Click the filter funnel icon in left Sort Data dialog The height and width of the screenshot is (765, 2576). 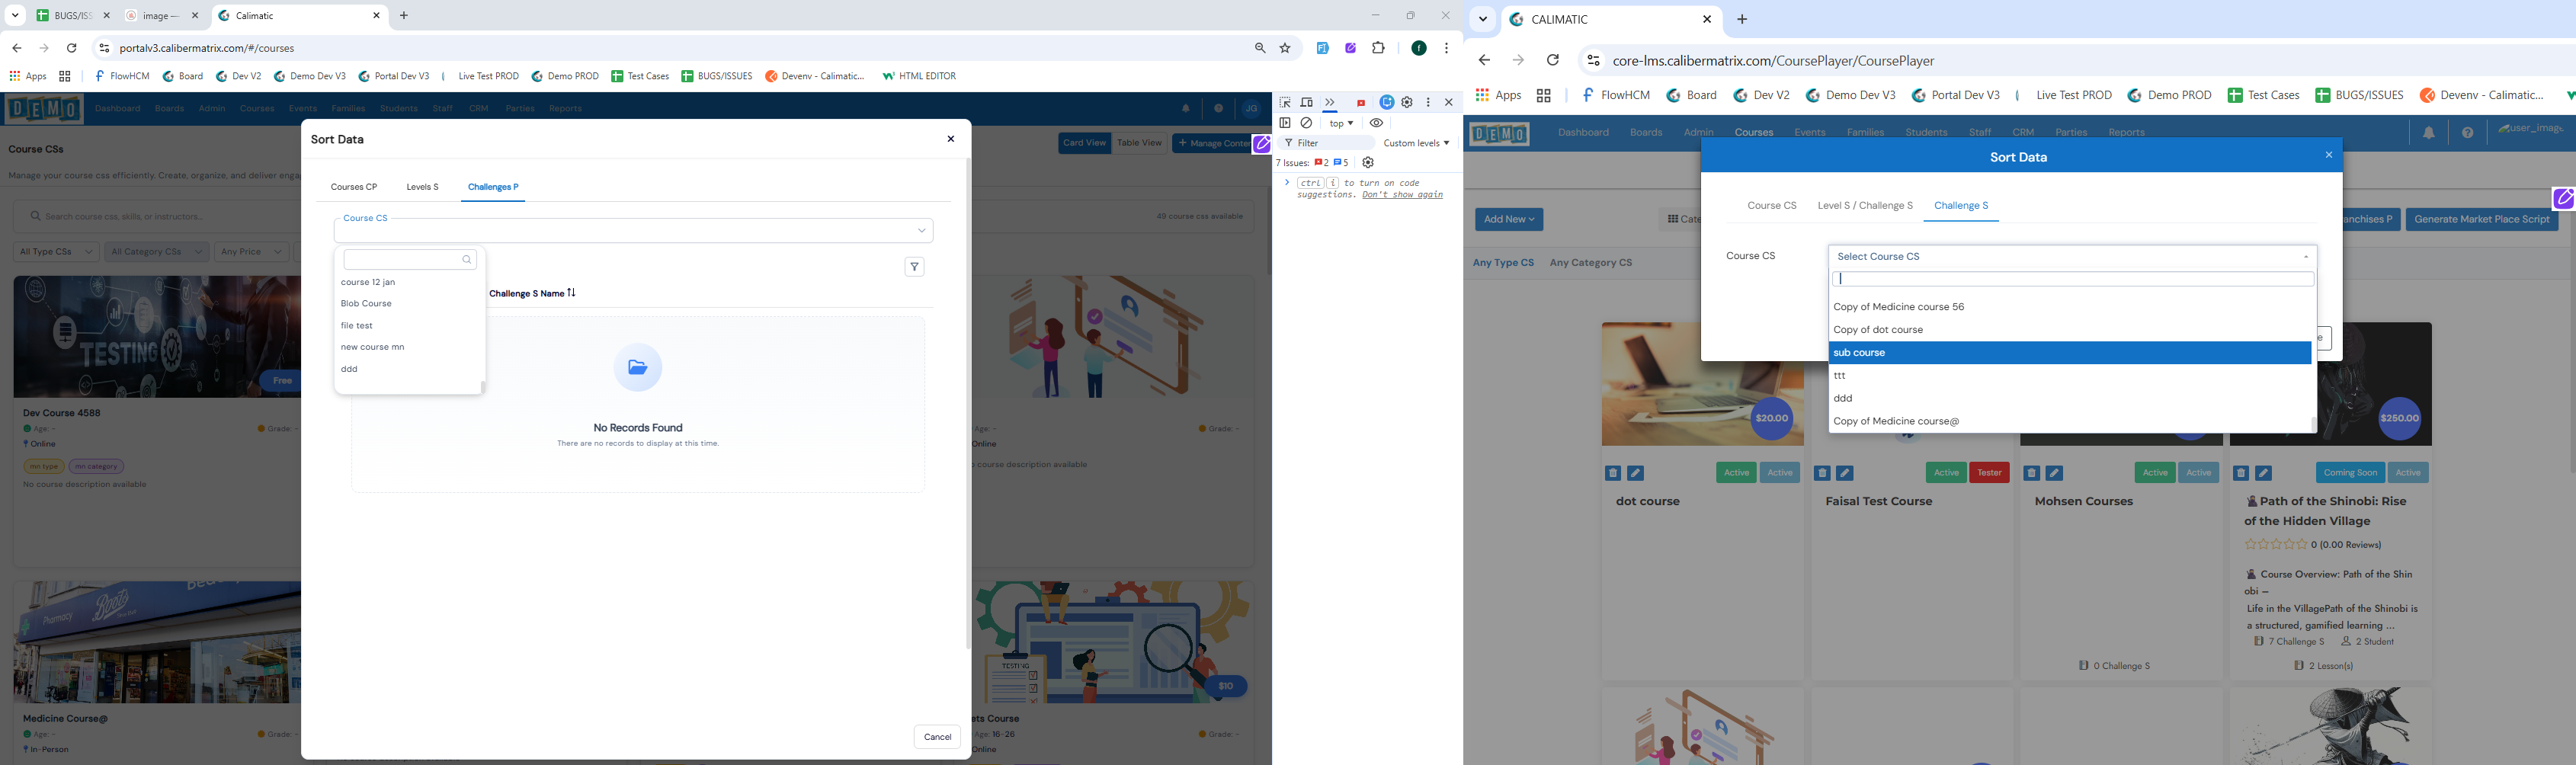[914, 267]
